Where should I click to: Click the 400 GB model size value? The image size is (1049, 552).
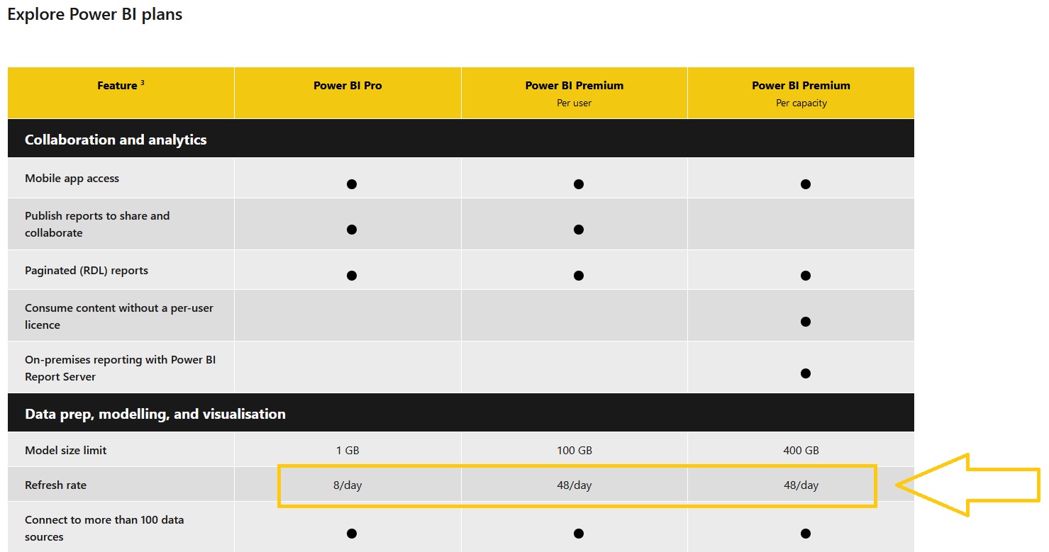tap(801, 451)
